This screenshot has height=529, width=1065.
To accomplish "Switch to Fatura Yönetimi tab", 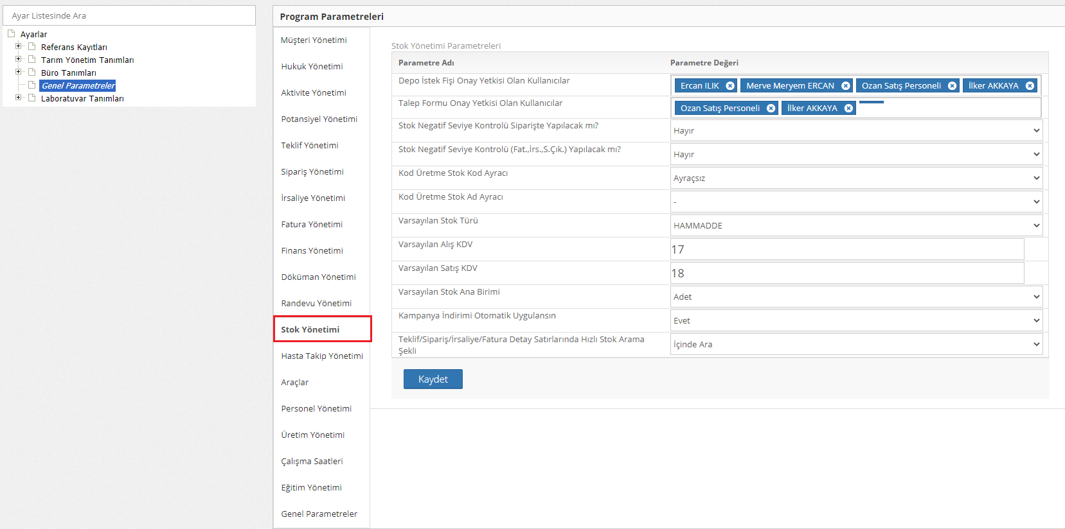I will click(x=312, y=224).
